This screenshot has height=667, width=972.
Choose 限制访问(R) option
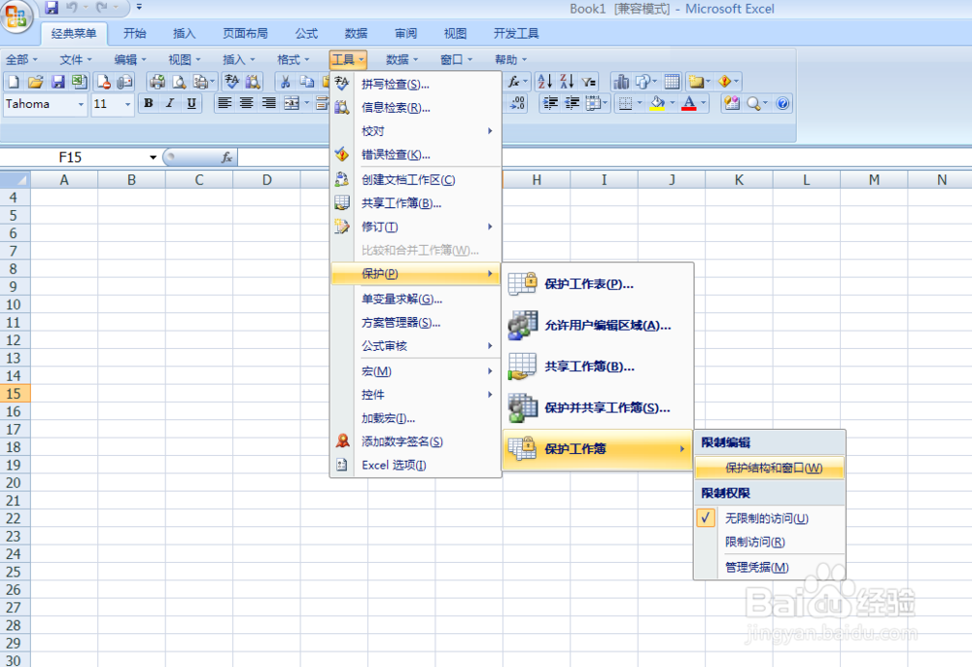[x=769, y=543]
